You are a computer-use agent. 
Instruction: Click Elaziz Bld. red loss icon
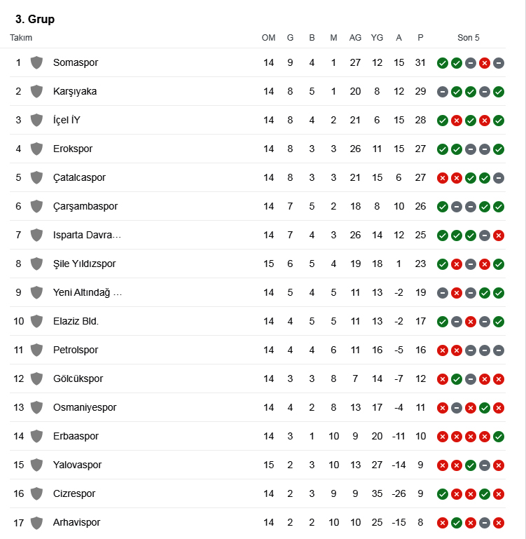pyautogui.click(x=471, y=322)
